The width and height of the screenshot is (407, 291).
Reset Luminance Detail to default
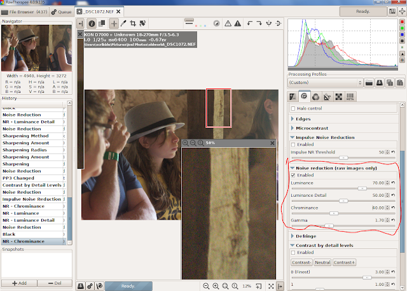[394, 195]
